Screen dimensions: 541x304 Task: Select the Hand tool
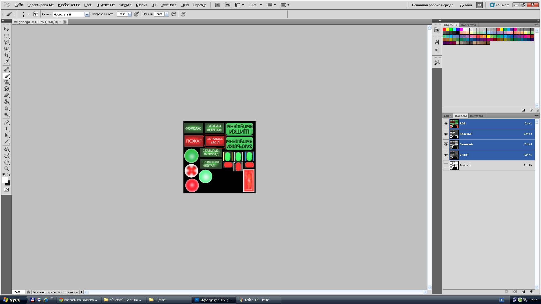click(6, 162)
